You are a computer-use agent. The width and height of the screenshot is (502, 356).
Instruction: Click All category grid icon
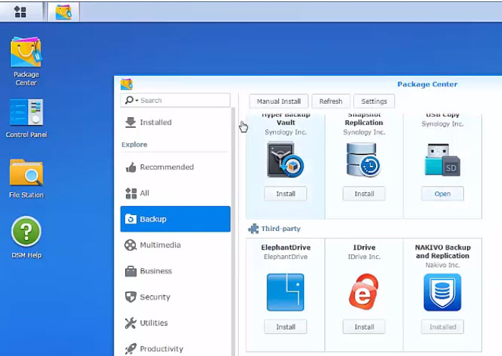[x=131, y=193]
